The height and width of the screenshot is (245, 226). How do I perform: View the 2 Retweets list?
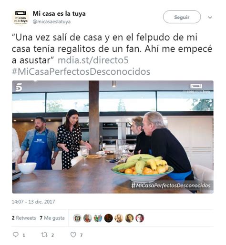click(24, 218)
